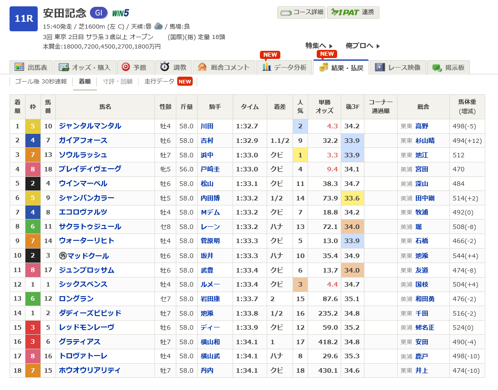Click the stable icon on 厩舎コメント tab
This screenshot has width=498, height=390.
202,67
